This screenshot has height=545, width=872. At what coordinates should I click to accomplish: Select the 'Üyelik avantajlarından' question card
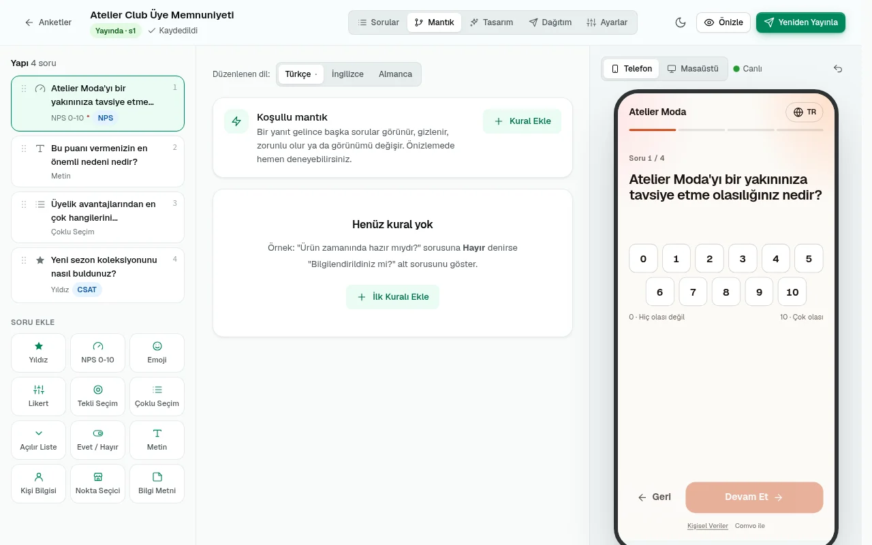[x=97, y=217]
